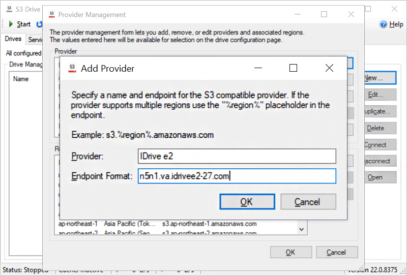Click OK in Provider Management window
The height and width of the screenshot is (276, 407).
(x=290, y=252)
